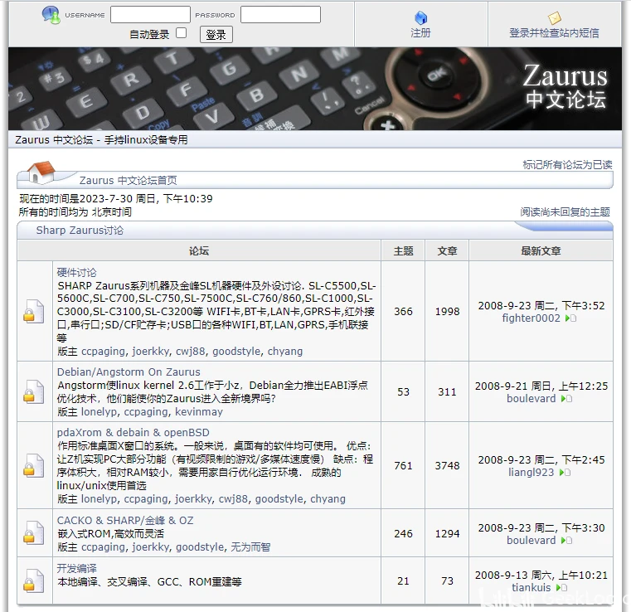Click date 2008-9-13 周六, 上午10:21

(541, 576)
